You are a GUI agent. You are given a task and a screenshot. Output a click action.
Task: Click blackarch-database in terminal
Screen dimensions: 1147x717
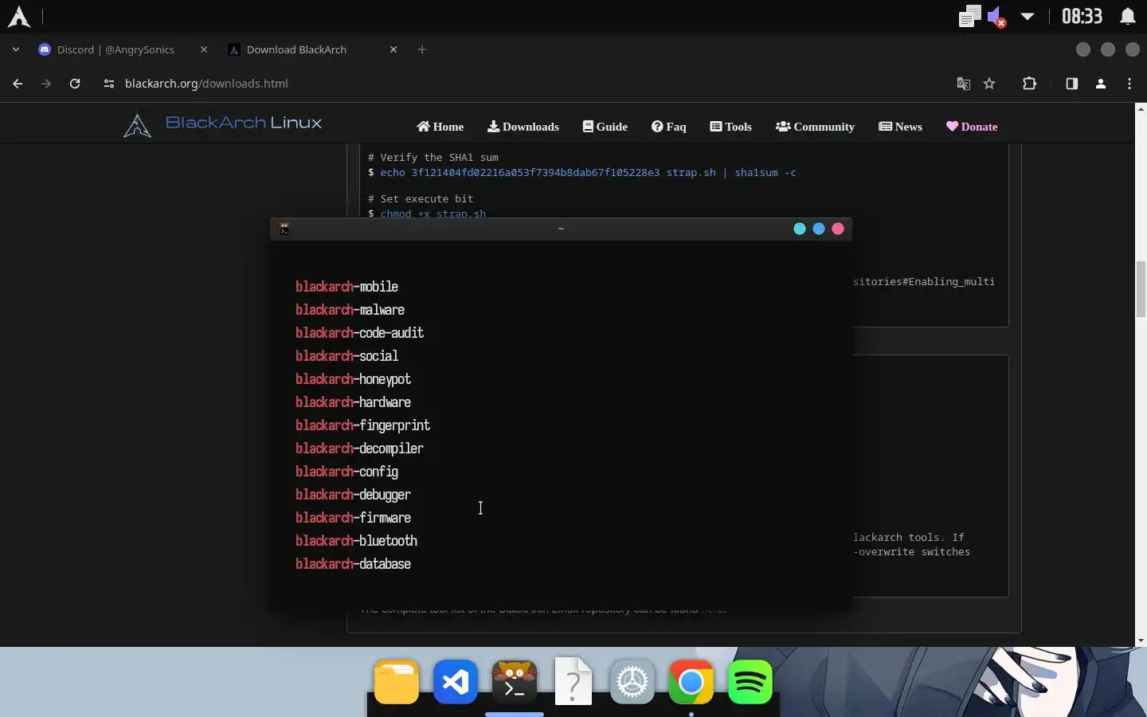(x=353, y=564)
